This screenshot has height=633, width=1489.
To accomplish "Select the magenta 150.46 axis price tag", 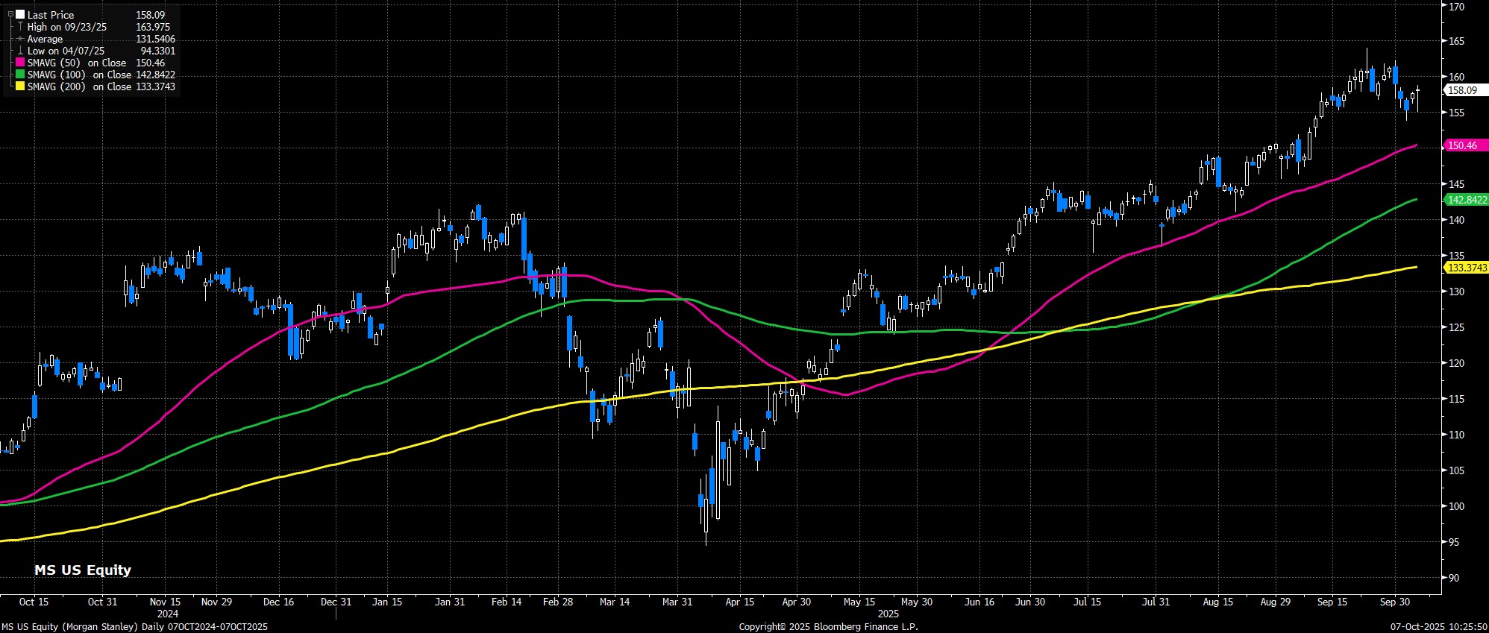I will 1461,146.
